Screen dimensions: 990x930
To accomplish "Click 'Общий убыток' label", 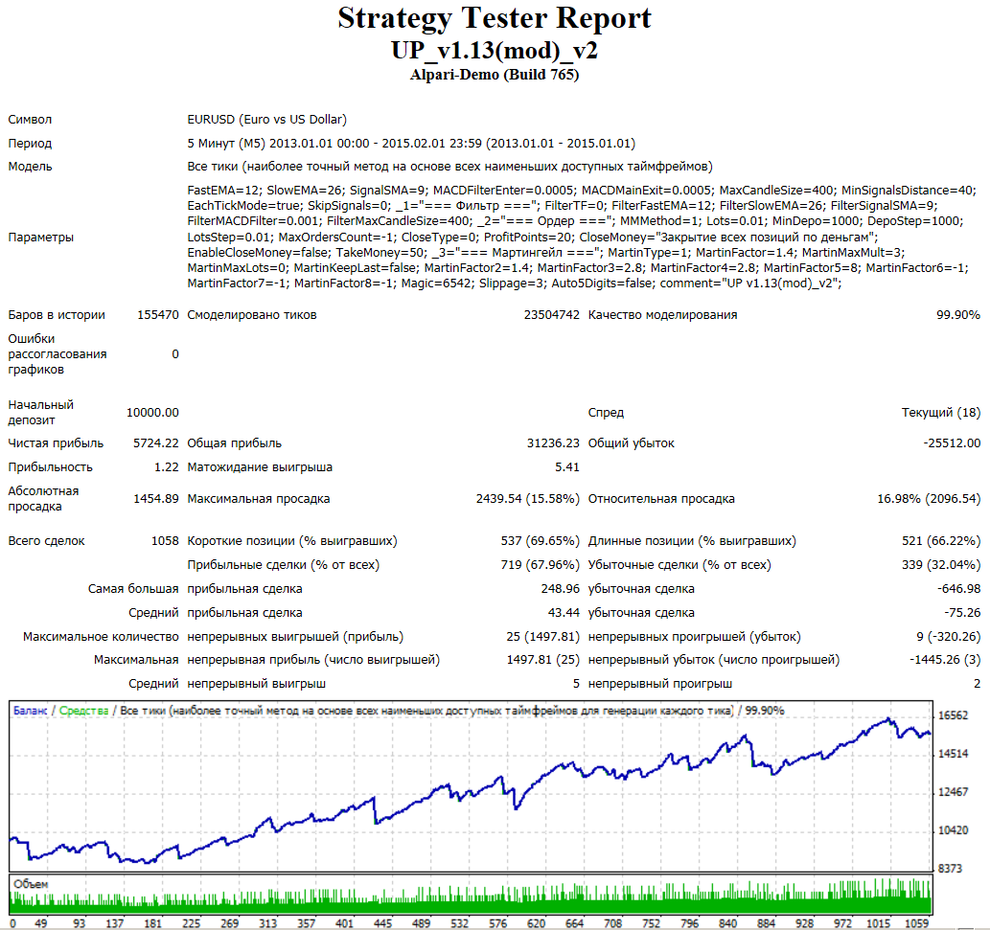I will (x=631, y=443).
